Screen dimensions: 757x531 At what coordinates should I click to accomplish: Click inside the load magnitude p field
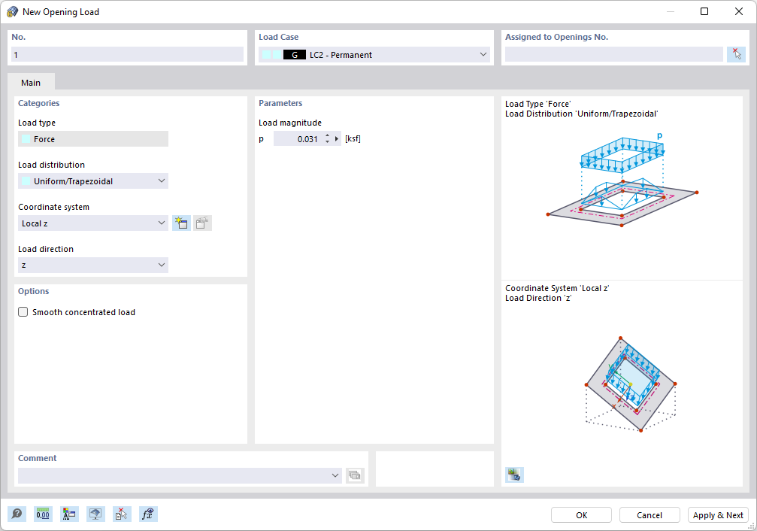tap(304, 138)
